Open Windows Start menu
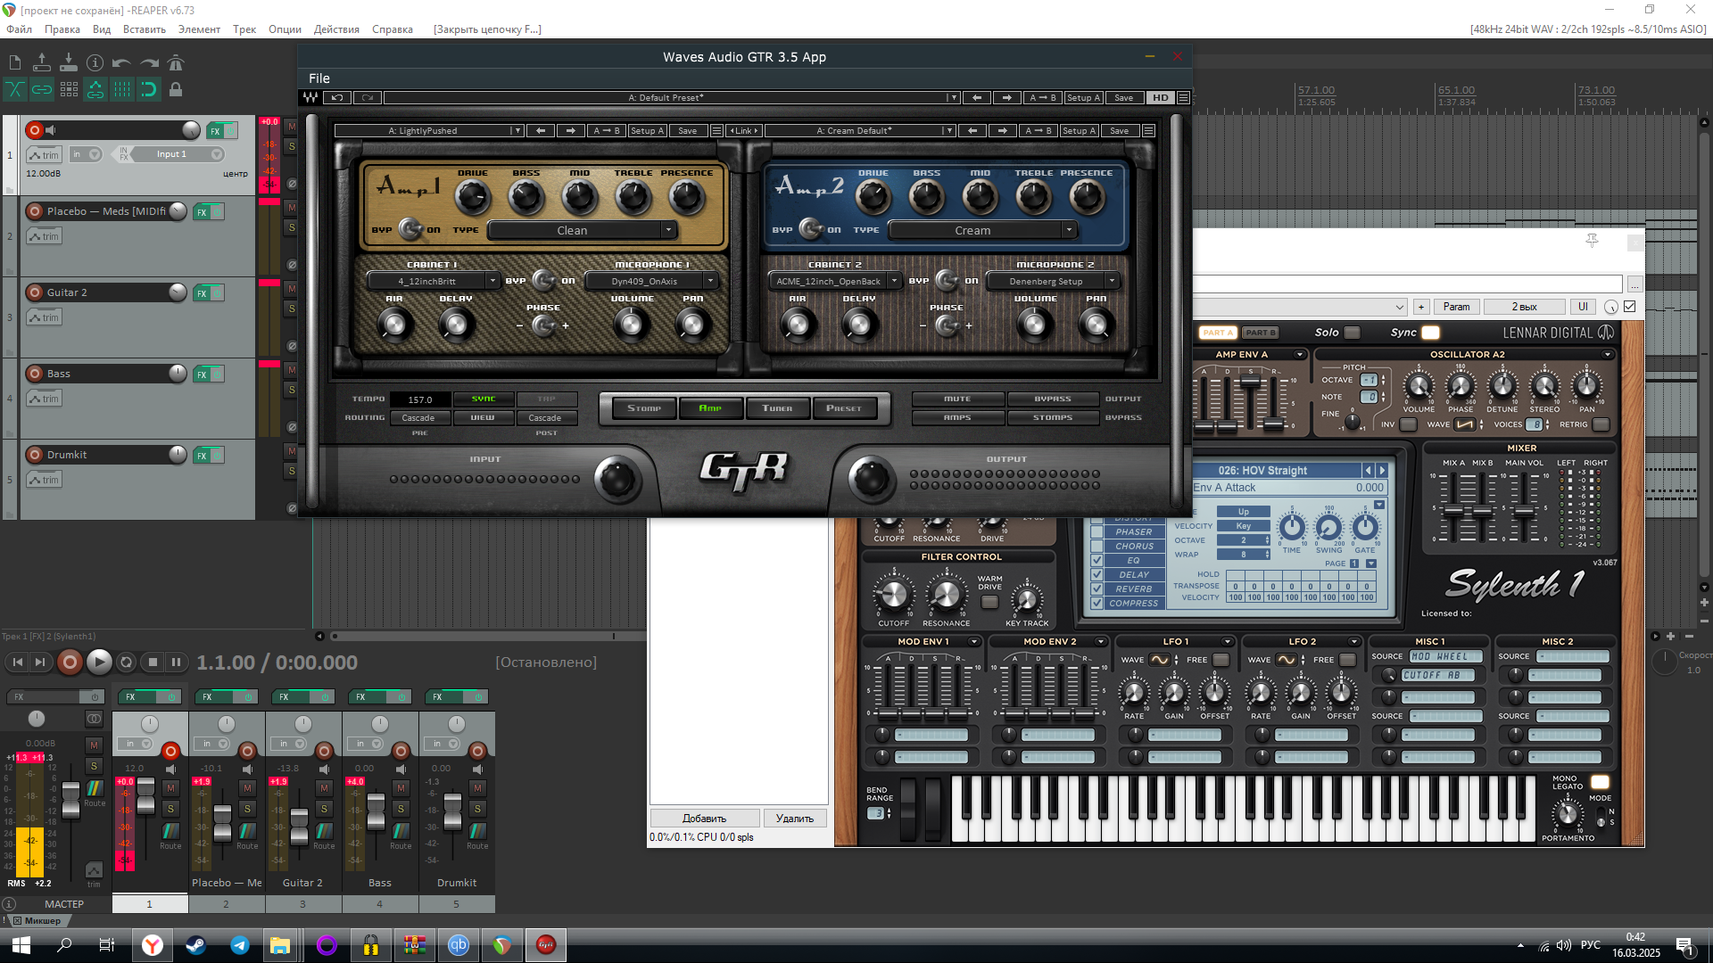Image resolution: width=1713 pixels, height=963 pixels. [21, 945]
